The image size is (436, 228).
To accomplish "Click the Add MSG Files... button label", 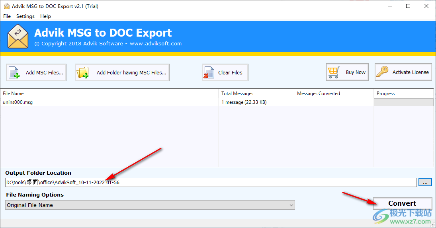I will click(x=45, y=72).
